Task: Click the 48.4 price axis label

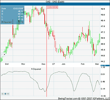Action: [103, 21]
